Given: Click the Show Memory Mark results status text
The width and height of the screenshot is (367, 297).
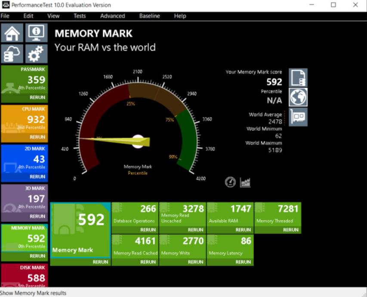Looking at the screenshot, I should pyautogui.click(x=33, y=293).
